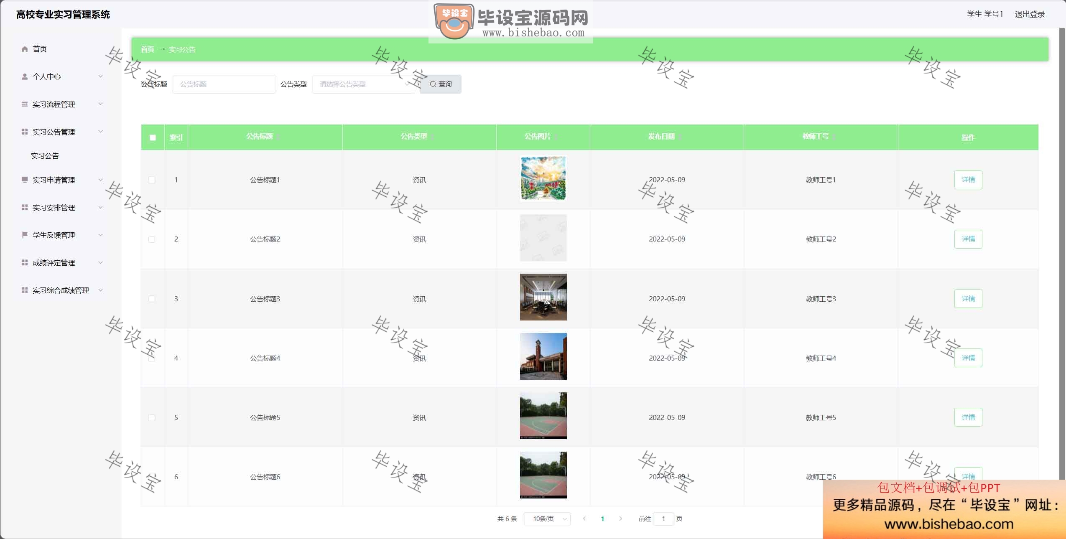
Task: Collapse the 实习公告管理 menu chevron
Action: tap(100, 131)
